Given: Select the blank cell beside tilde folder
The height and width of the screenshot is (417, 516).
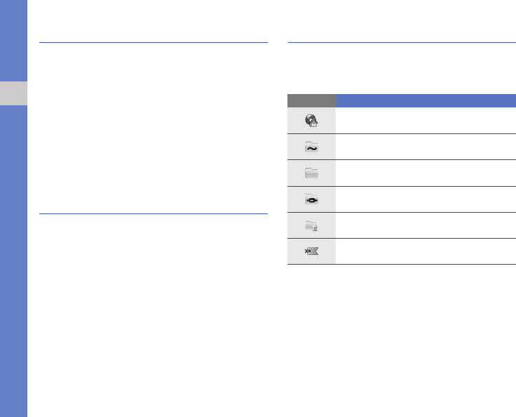Looking at the screenshot, I should click(x=426, y=147).
